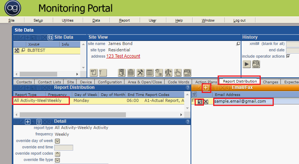Collapse override report codes selector
Image resolution: width=299 pixels, height=164 pixels.
58,154
